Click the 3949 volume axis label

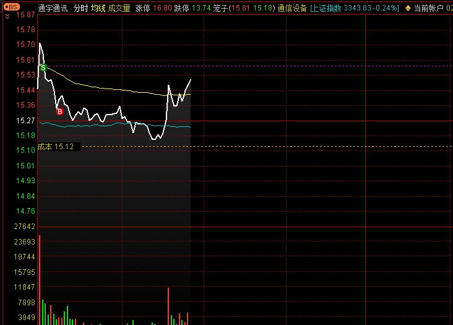[27, 318]
